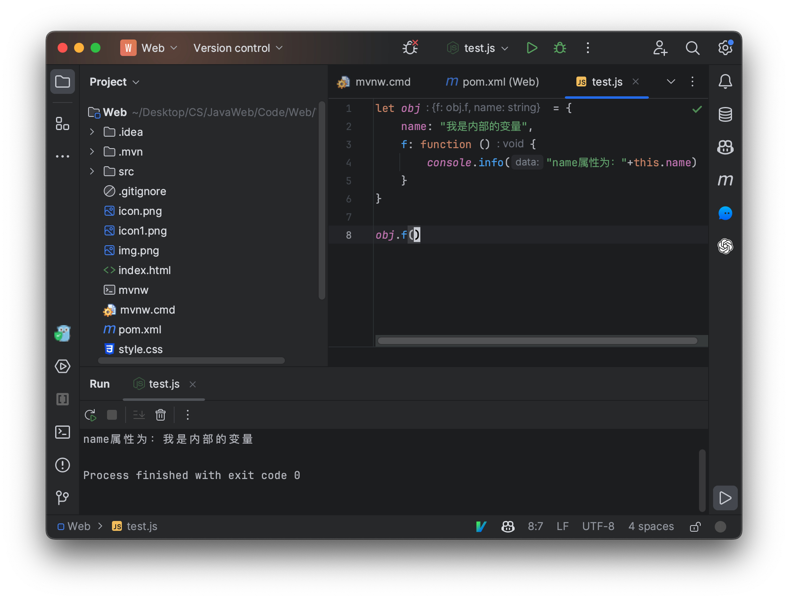
Task: Click the Run panel title
Action: click(x=100, y=384)
